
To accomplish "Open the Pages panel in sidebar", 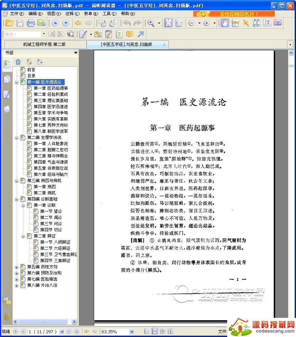I will [x=7, y=79].
